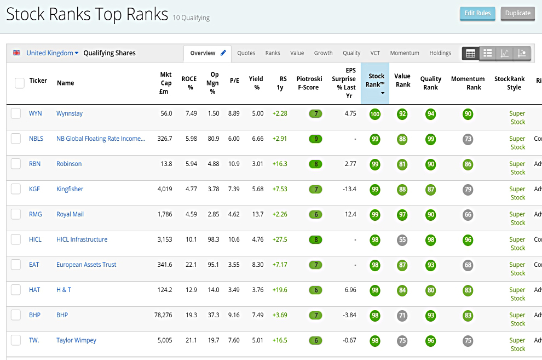The width and height of the screenshot is (542, 360).
Task: Open the VCT tab
Action: click(x=375, y=53)
